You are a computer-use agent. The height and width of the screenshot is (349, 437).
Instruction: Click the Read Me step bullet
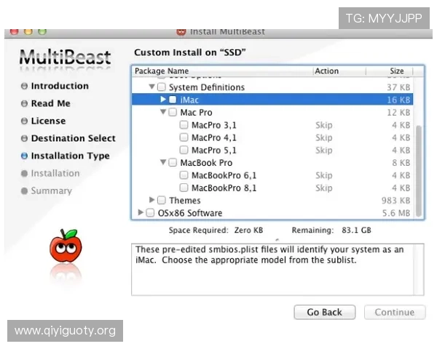24,104
